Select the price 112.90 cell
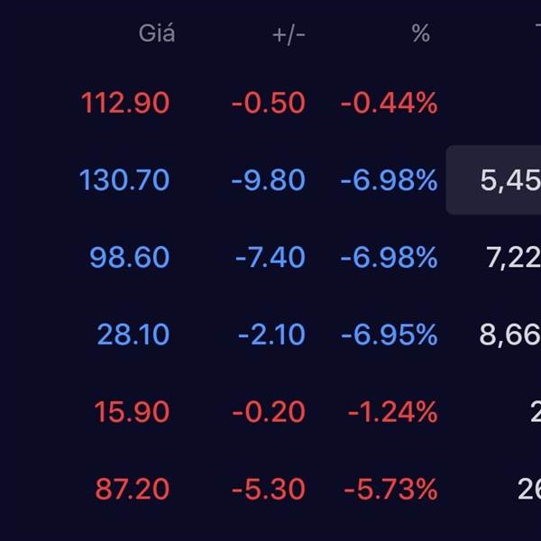Viewport: 541px width, 541px height. pos(125,103)
